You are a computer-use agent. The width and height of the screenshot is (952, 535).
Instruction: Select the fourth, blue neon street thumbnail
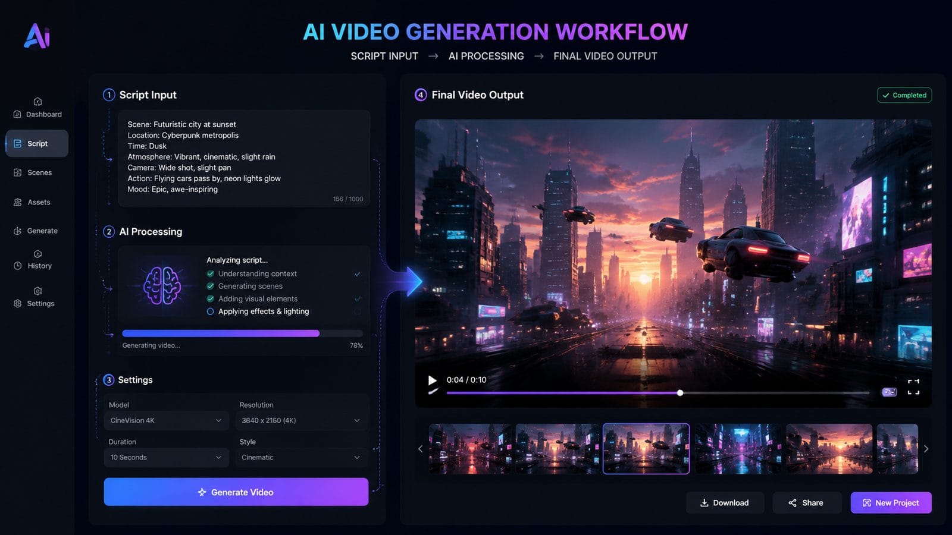coord(738,449)
